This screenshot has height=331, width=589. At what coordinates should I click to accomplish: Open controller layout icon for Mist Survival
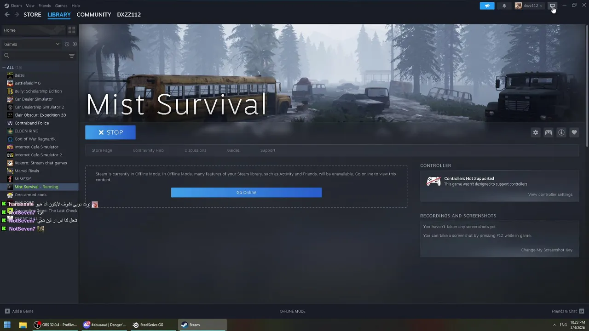[549, 132]
